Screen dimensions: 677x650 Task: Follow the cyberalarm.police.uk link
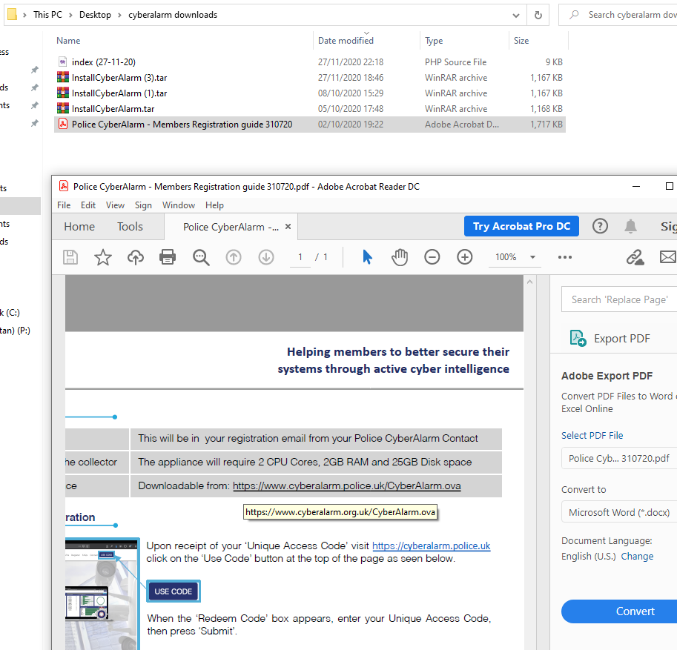[x=431, y=546]
